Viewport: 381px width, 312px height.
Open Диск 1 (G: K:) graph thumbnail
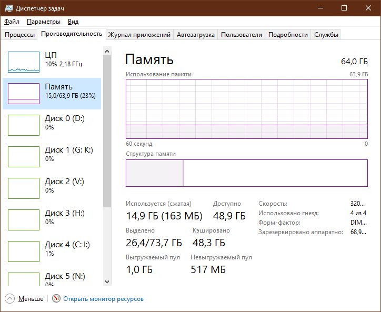pyautogui.click(x=24, y=157)
